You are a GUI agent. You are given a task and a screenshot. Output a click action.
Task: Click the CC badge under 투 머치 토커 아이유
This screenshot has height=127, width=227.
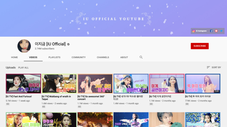[187, 104]
